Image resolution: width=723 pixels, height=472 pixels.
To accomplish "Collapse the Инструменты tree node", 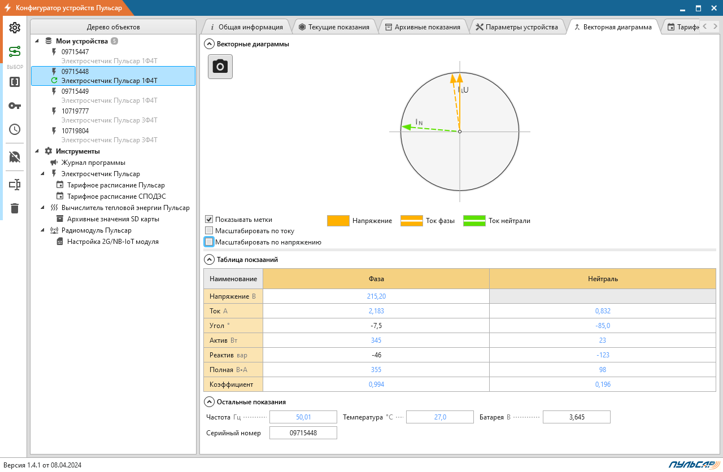I will pos(37,151).
